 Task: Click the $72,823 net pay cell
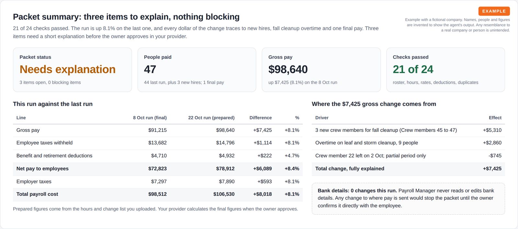tap(157, 169)
